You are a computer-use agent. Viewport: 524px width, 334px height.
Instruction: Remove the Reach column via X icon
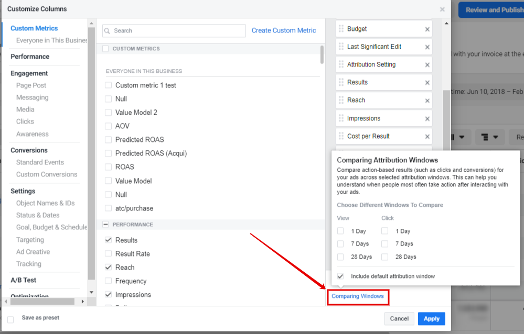pos(427,101)
